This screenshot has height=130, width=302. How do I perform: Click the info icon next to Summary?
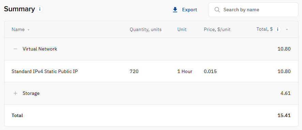coord(40,9)
